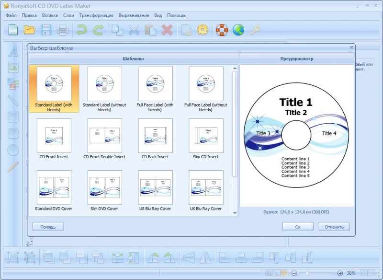
Task: Click the template list scroll up arrow
Action: (x=235, y=68)
